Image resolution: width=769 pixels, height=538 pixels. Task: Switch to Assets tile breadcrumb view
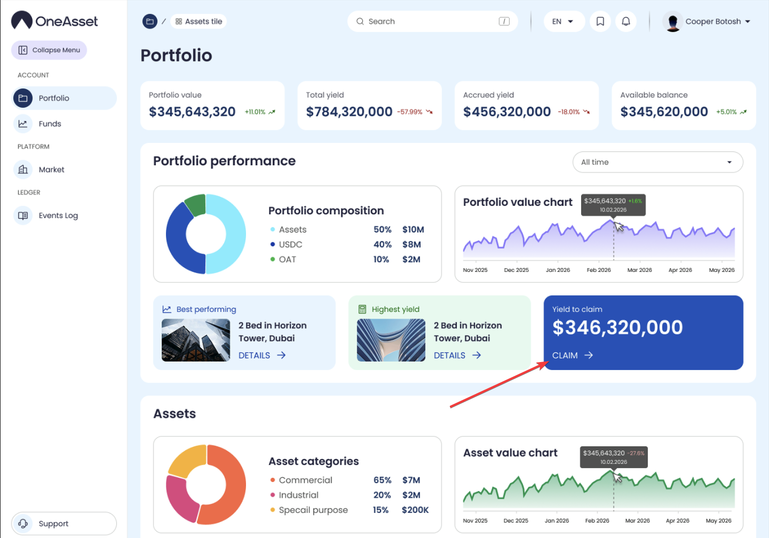199,21
